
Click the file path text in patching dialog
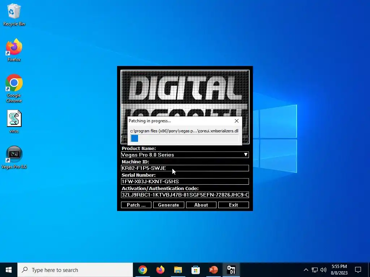coord(184,131)
